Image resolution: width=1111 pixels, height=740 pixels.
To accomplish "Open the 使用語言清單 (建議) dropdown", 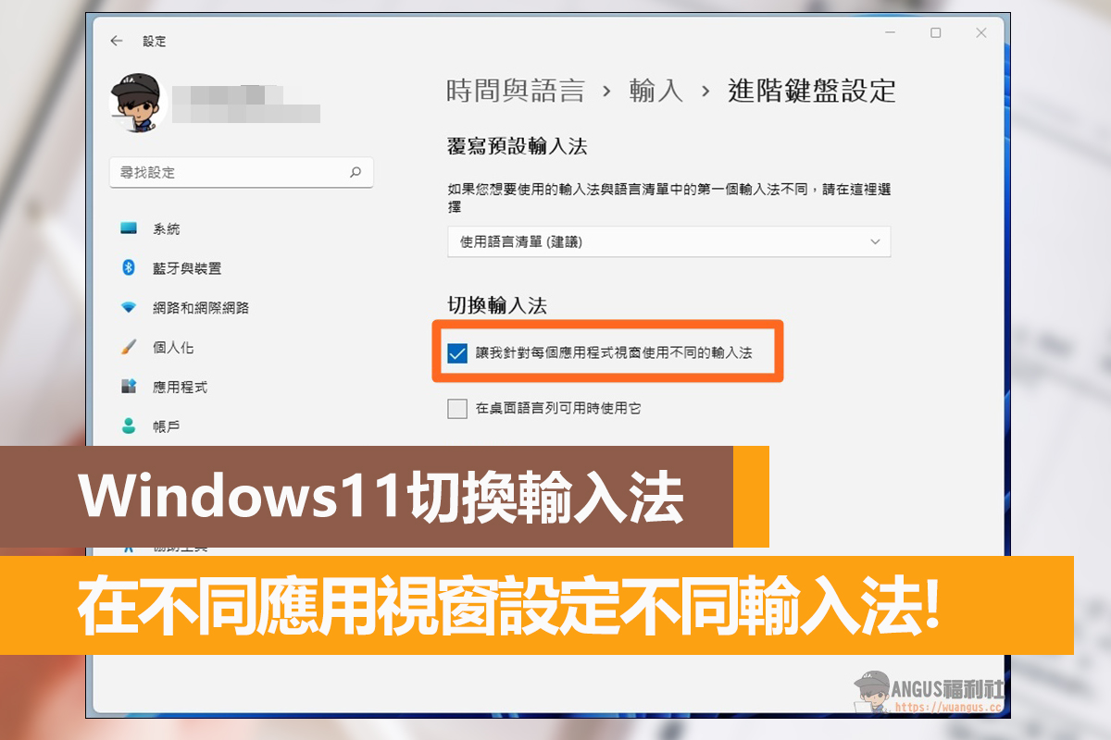I will (x=668, y=241).
